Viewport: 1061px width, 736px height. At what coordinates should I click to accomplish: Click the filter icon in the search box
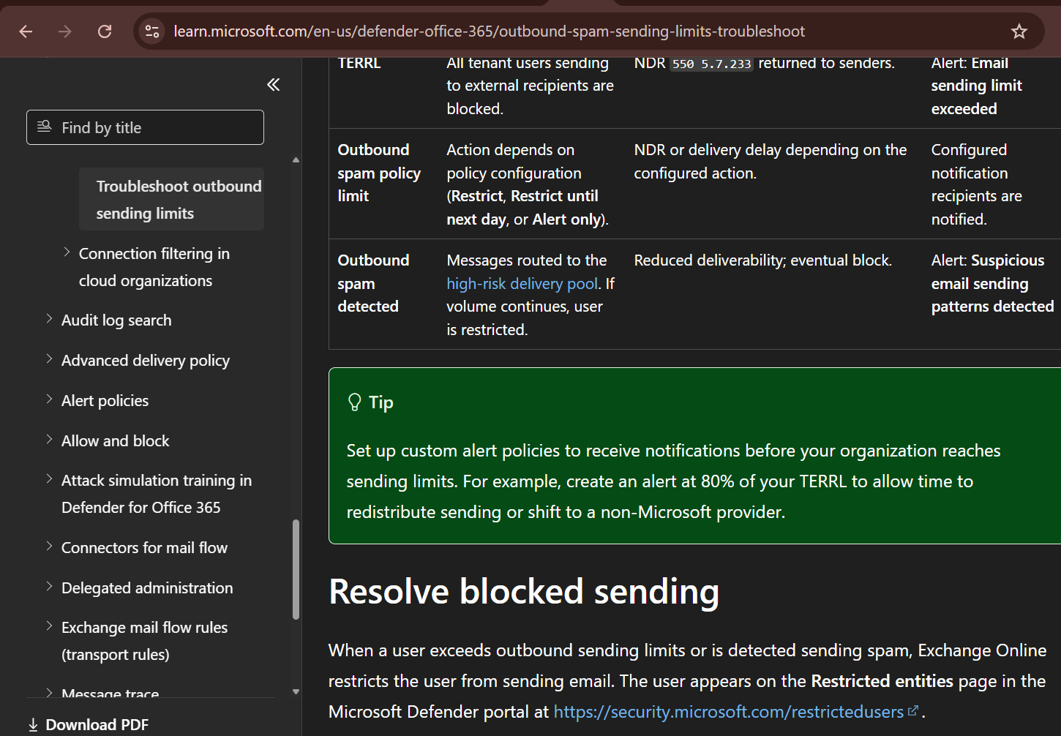[45, 127]
